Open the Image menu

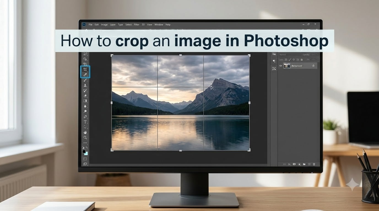104,25
